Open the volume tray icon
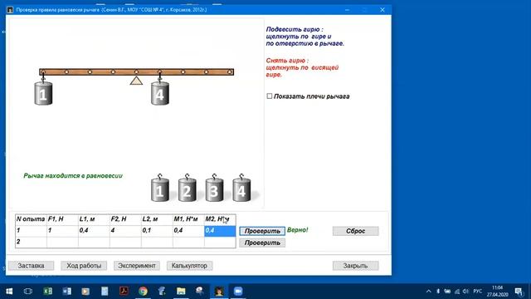Image resolution: width=531 pixels, height=299 pixels. pos(465,292)
